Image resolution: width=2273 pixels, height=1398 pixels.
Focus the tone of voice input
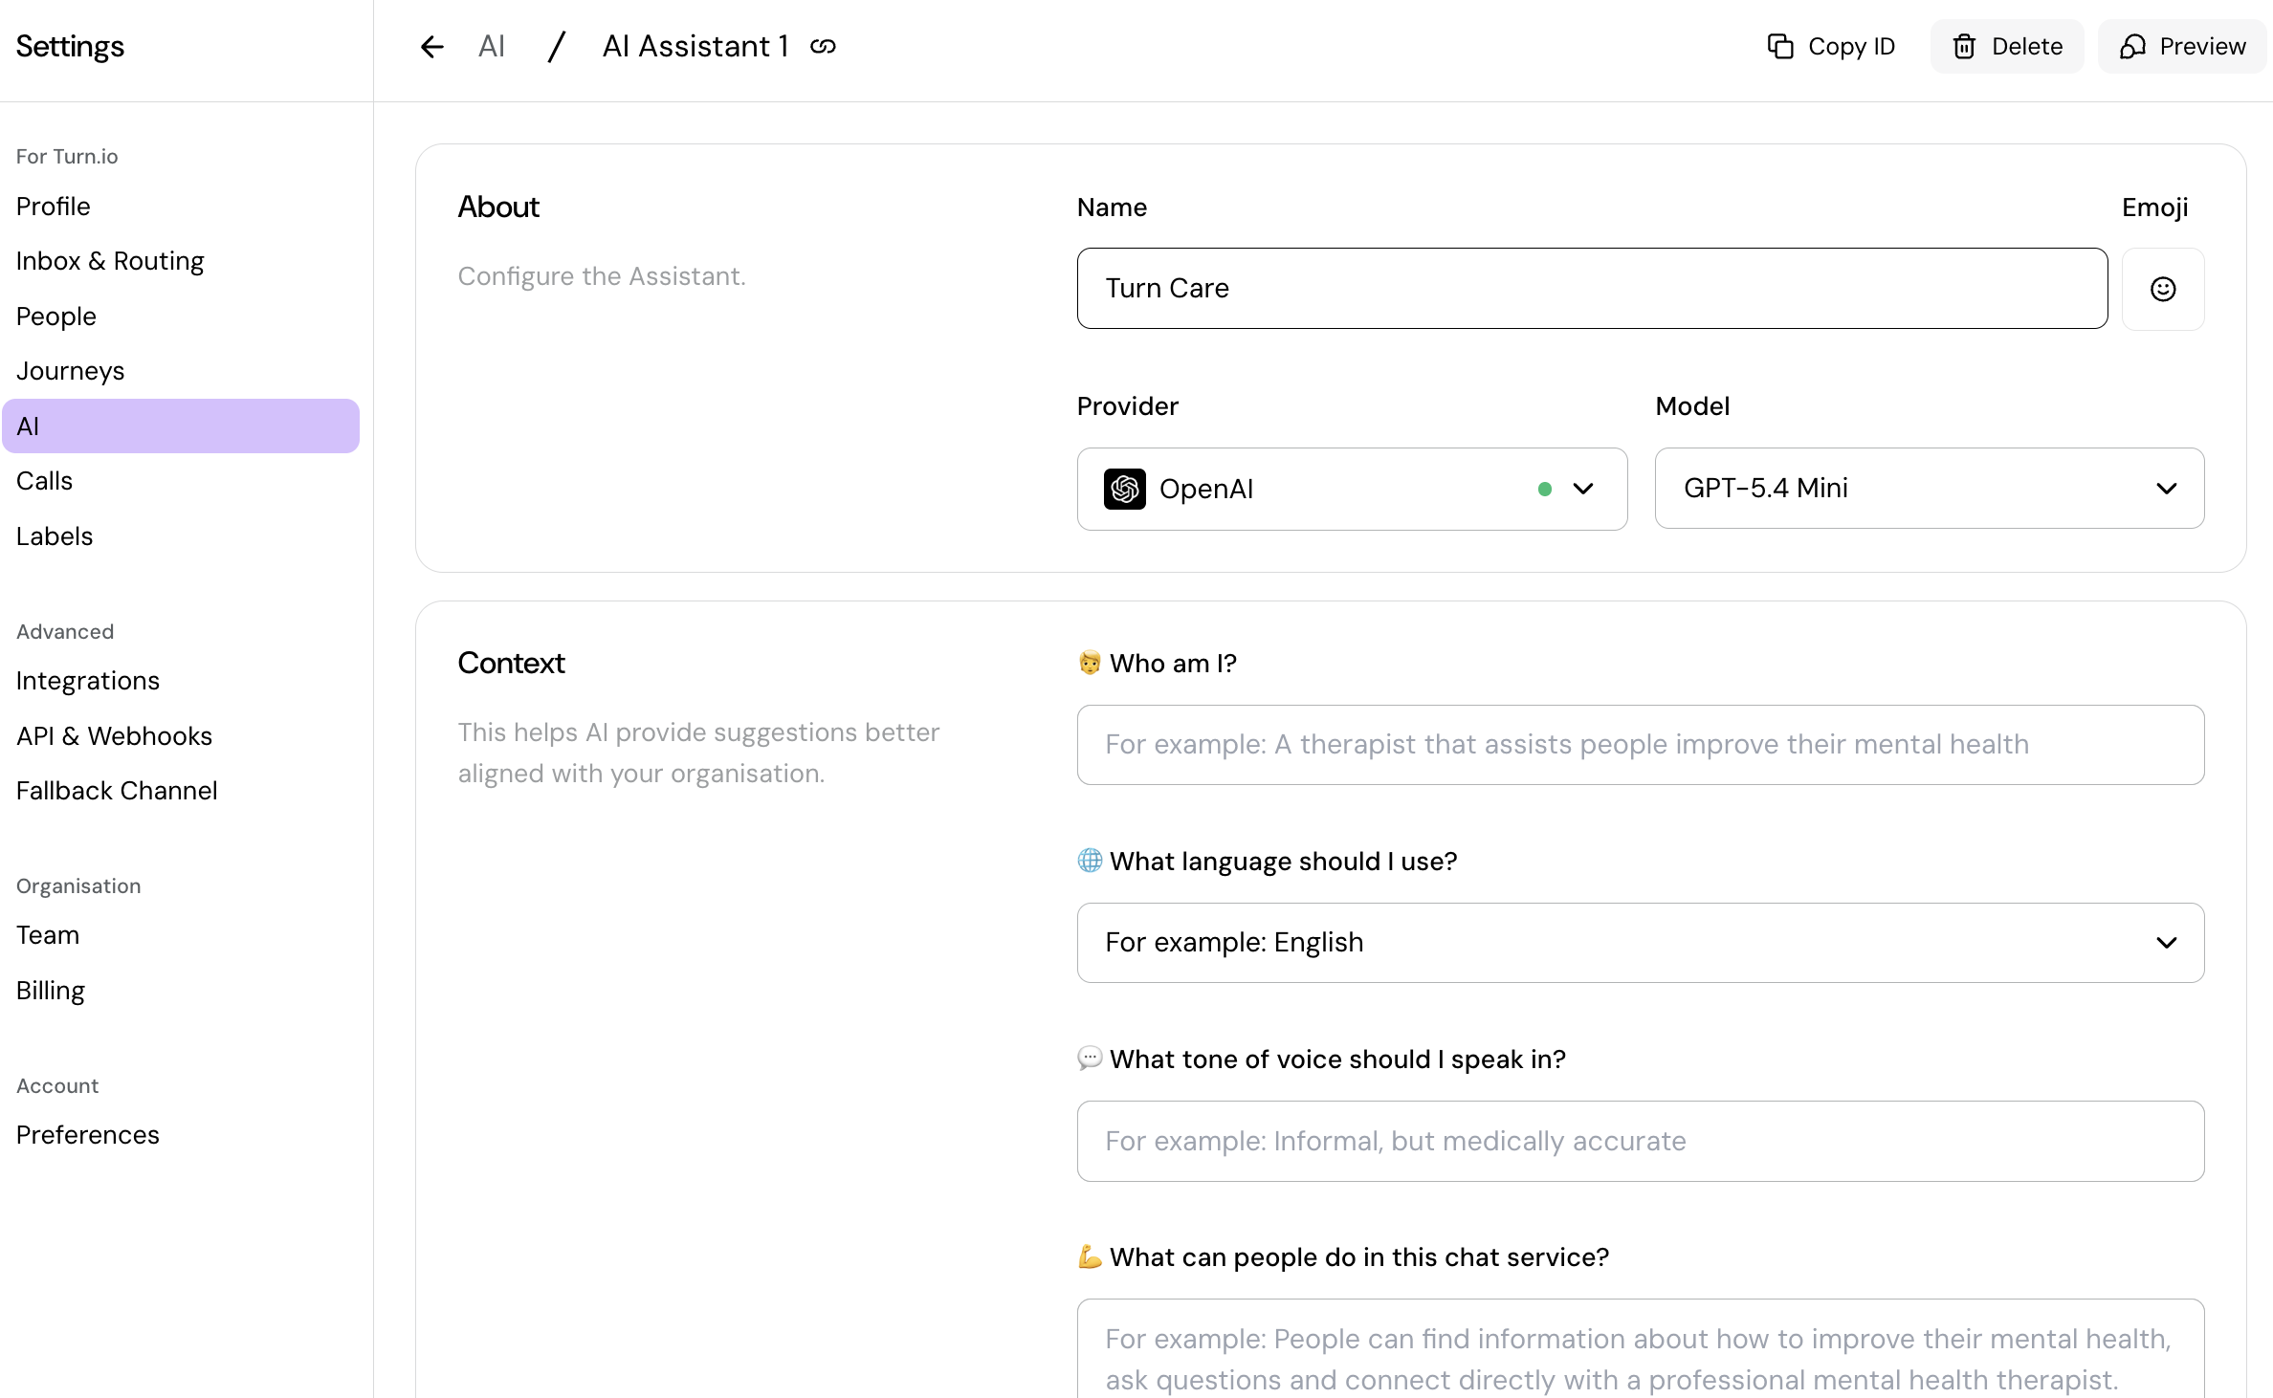tap(1640, 1141)
